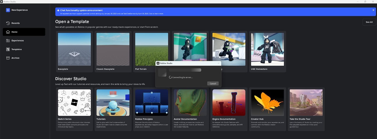377x139 pixels.
Task: Click the Classic Baseplate template label
Action: click(x=105, y=69)
